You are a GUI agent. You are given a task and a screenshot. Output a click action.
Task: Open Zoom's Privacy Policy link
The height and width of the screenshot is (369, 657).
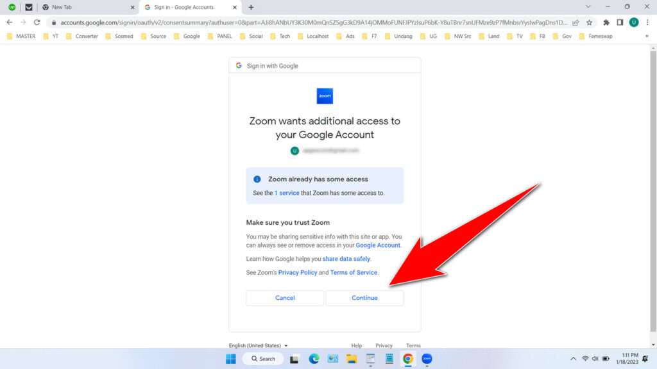298,272
